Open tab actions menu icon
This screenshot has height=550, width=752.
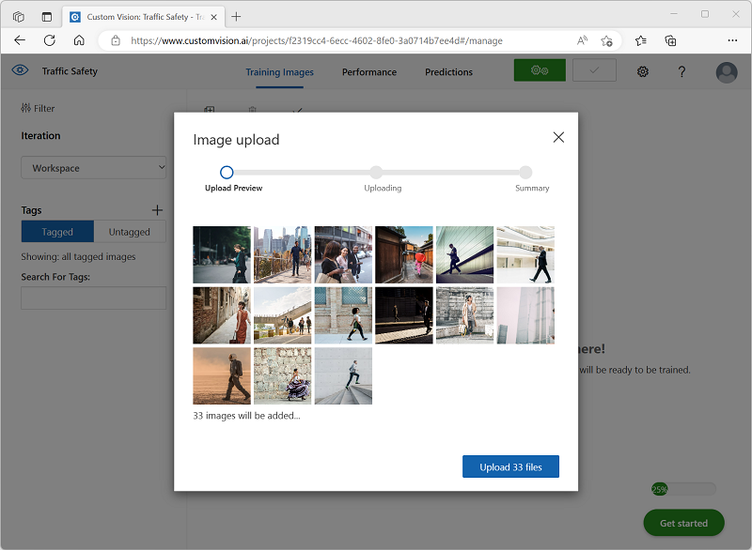pos(46,17)
